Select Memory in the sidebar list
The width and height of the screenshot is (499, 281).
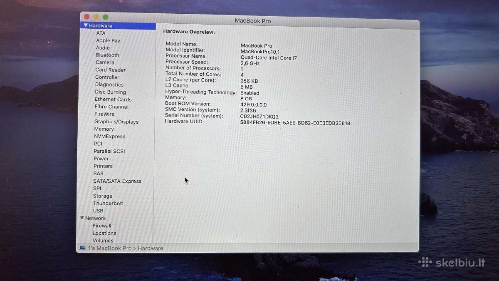[104, 129]
